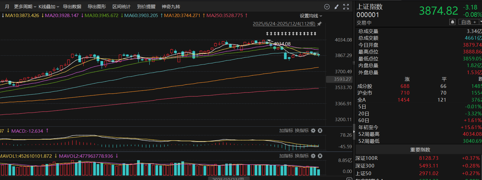Add to watchlist with 自选 + button
Screen dimensions: 482x180
coord(468,22)
